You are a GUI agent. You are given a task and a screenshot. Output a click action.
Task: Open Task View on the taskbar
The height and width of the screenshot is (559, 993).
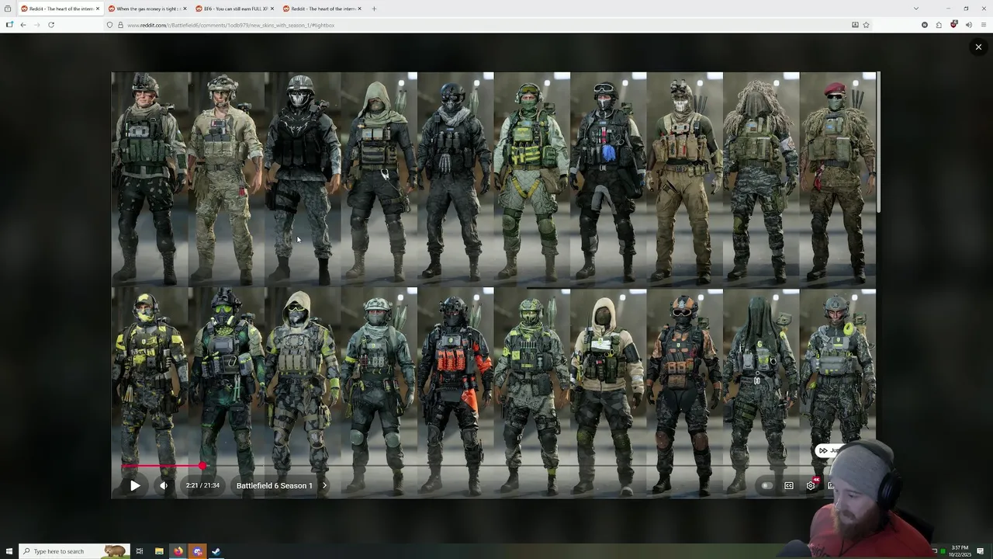(140, 551)
